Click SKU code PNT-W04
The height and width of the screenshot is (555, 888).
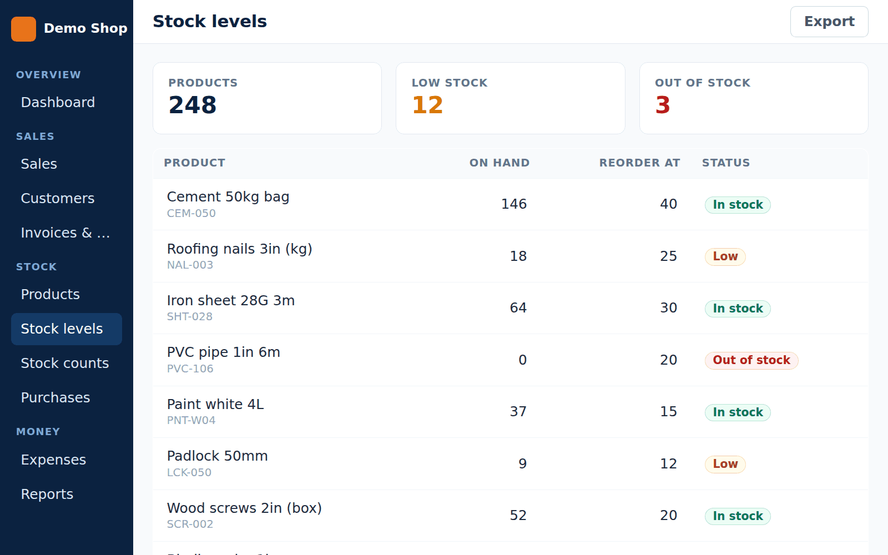click(x=191, y=420)
